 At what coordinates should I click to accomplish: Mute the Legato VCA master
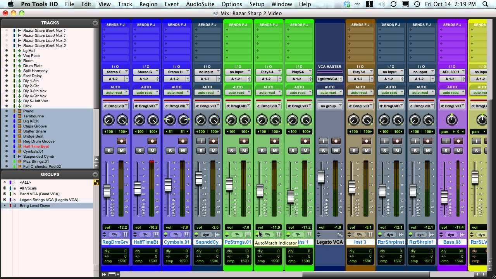pyautogui.click(x=336, y=151)
